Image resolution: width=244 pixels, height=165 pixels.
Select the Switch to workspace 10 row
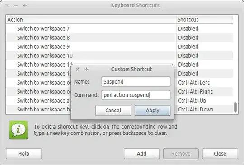tap(119, 55)
